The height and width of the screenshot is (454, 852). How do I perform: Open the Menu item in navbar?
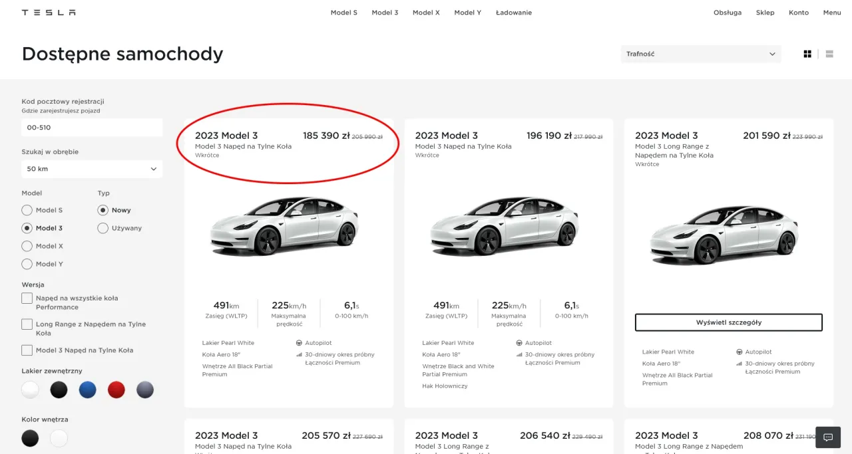tap(832, 12)
